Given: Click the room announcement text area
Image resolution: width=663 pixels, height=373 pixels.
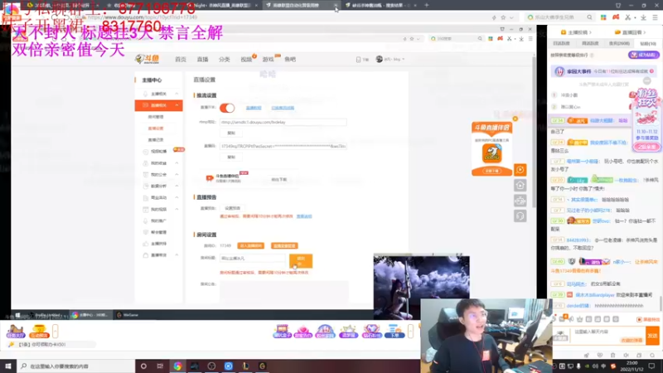Looking at the screenshot, I should [283, 292].
